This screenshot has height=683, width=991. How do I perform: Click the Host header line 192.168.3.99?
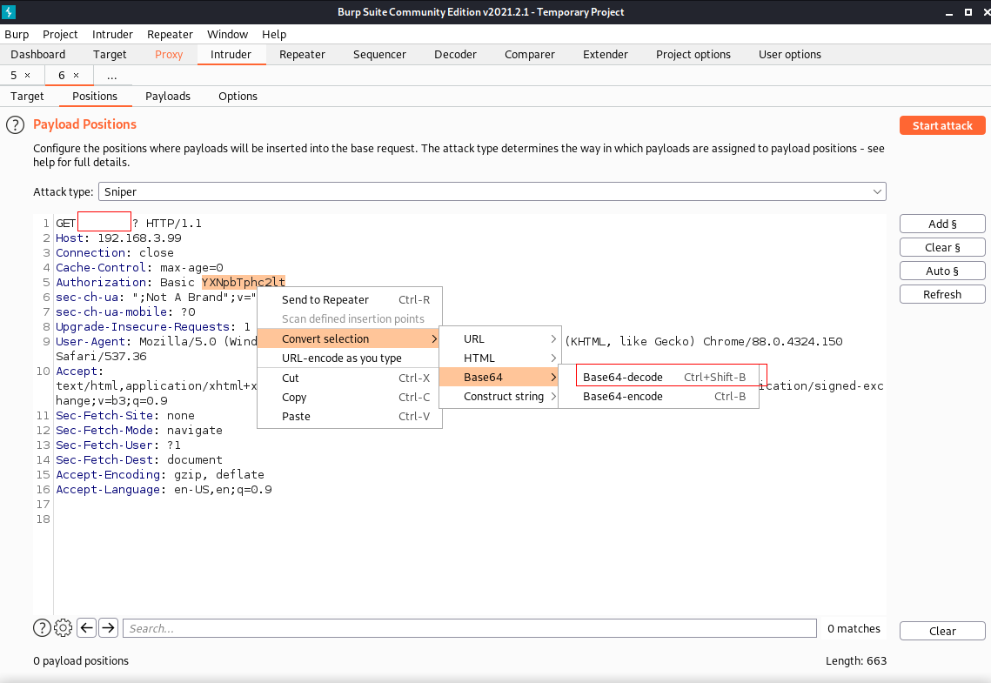click(x=119, y=238)
